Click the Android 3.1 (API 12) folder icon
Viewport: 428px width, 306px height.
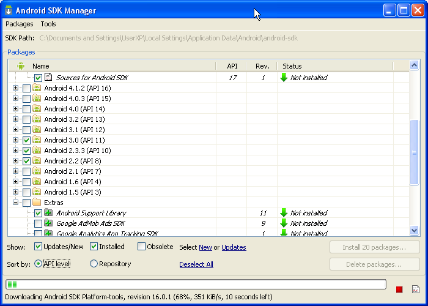pos(37,129)
